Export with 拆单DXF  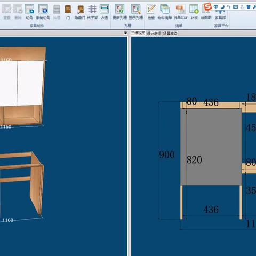tap(180, 12)
